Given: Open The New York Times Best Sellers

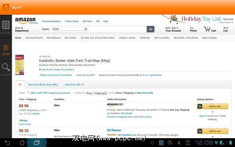Looking at the screenshot, I should [x=98, y=38].
